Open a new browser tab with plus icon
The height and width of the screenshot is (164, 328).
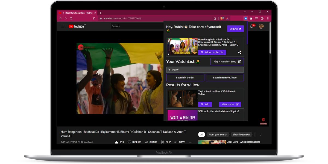[x=101, y=13]
